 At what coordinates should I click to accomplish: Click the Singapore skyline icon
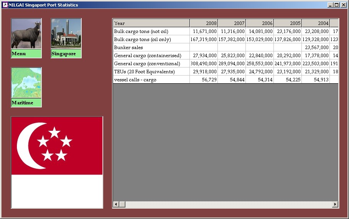pos(66,34)
